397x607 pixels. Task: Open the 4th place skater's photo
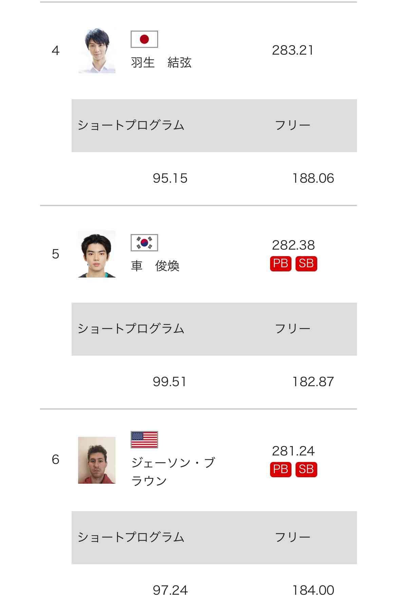click(x=97, y=50)
